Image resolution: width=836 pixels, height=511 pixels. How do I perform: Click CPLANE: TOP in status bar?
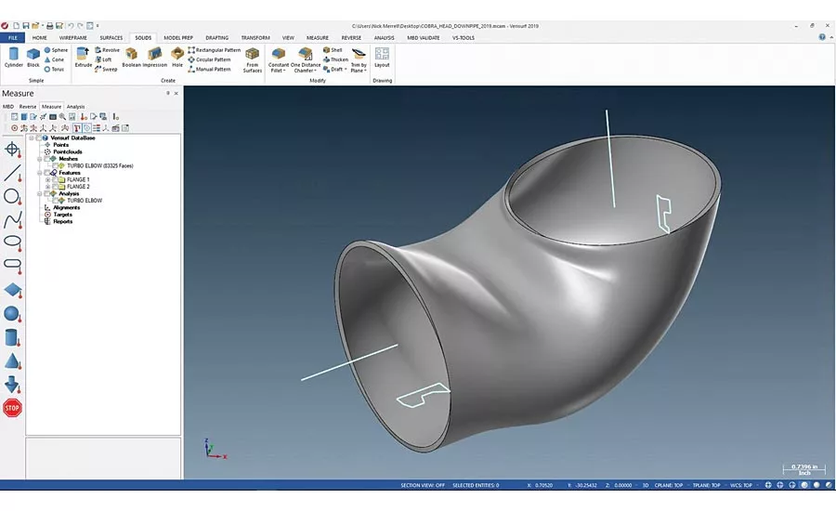pos(669,485)
